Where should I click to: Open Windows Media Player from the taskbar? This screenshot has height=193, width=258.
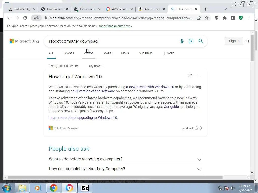[38, 188]
